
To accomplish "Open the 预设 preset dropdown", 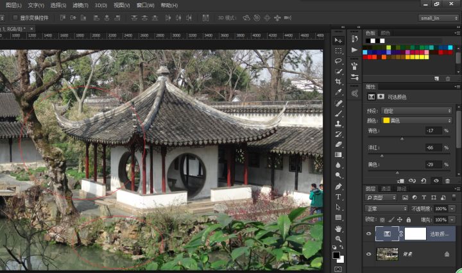I will [x=416, y=111].
